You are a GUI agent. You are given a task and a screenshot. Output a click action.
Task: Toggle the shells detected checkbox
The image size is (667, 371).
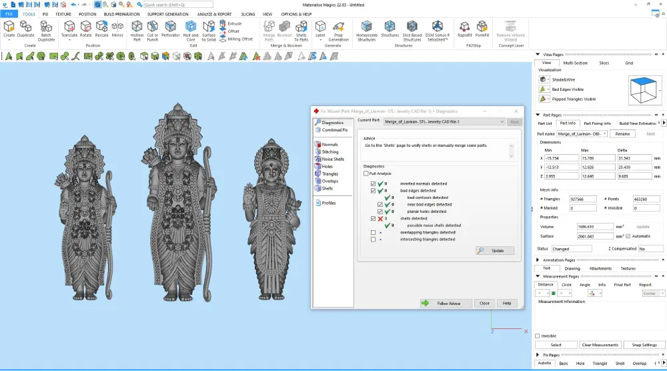[373, 219]
